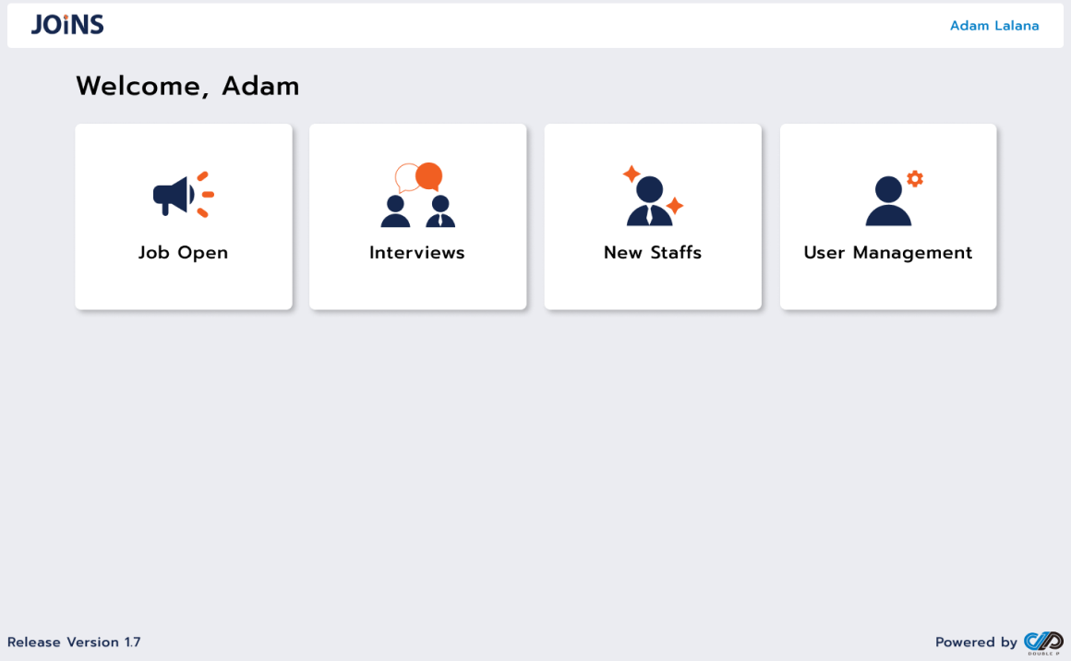Click the orange speech bubble icon

click(429, 176)
